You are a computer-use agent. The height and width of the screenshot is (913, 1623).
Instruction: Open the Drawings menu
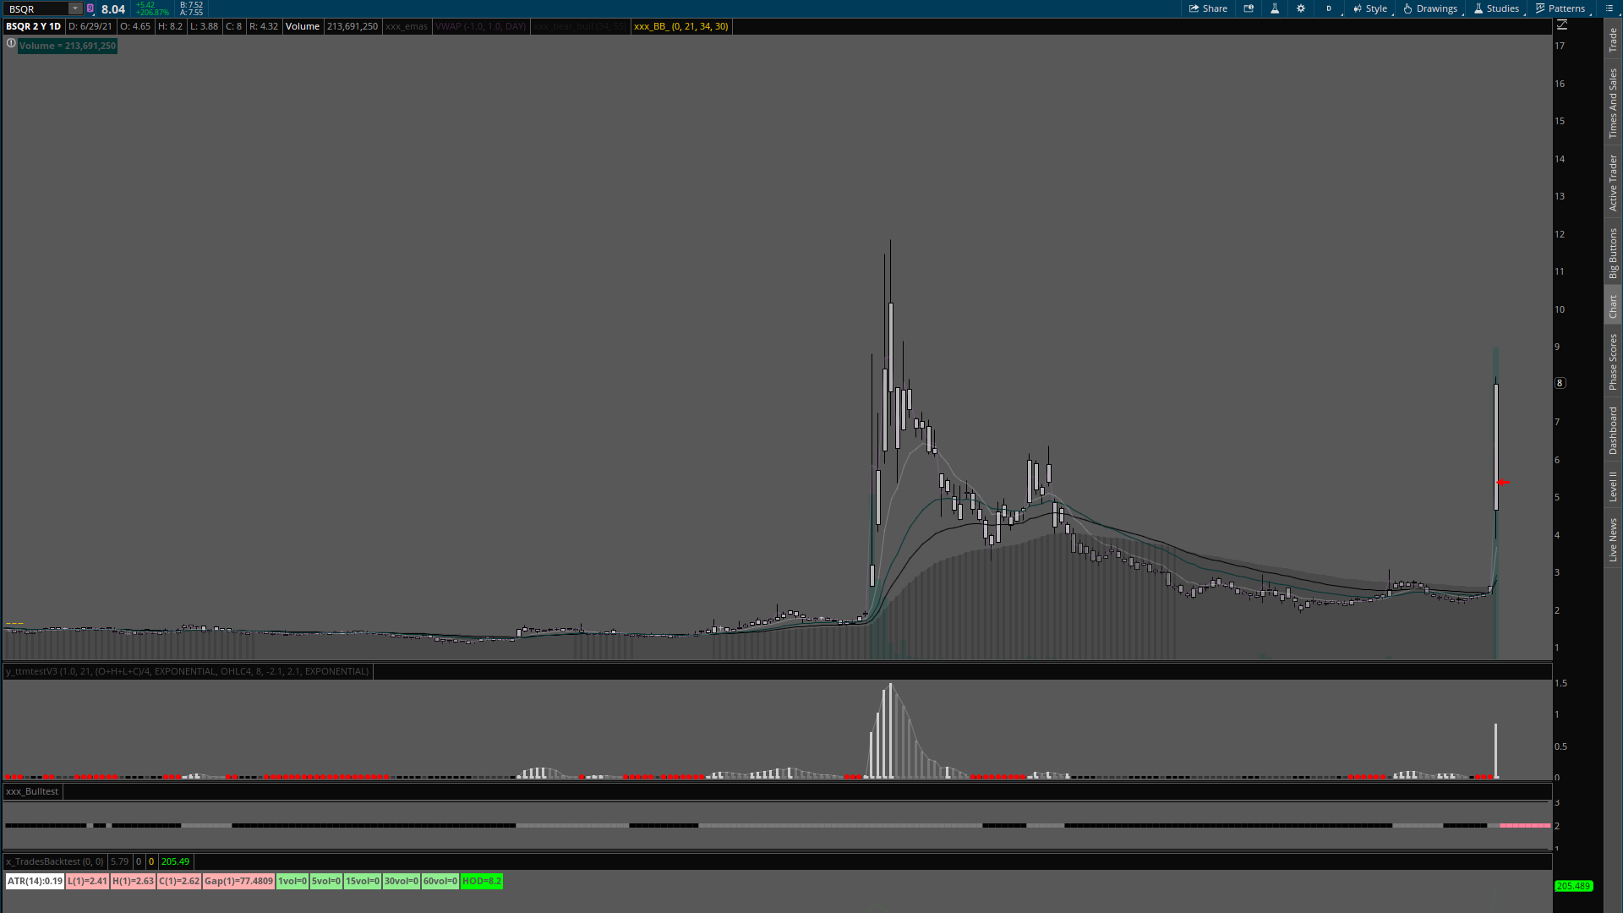point(1430,8)
